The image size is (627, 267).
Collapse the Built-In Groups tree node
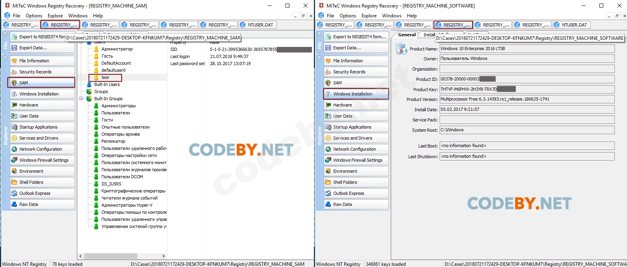click(81, 99)
